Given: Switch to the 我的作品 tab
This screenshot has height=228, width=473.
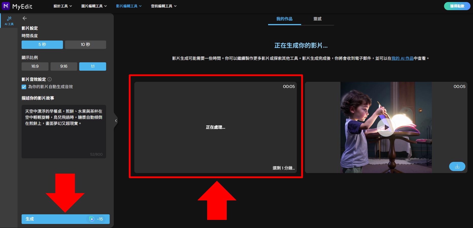Looking at the screenshot, I should 284,19.
